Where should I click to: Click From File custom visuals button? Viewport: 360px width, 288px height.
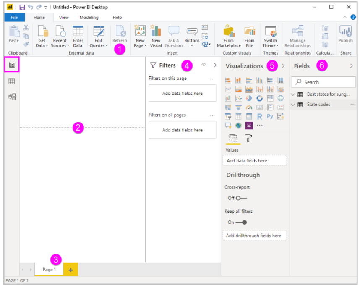[x=250, y=36]
